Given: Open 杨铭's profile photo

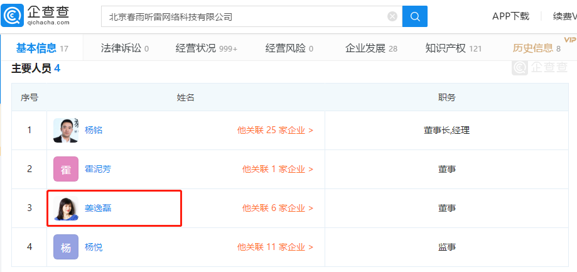Looking at the screenshot, I should [x=66, y=130].
